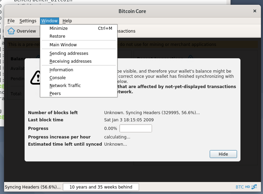The width and height of the screenshot is (263, 194).
Task: Open the Console menu entry
Action: (79, 78)
